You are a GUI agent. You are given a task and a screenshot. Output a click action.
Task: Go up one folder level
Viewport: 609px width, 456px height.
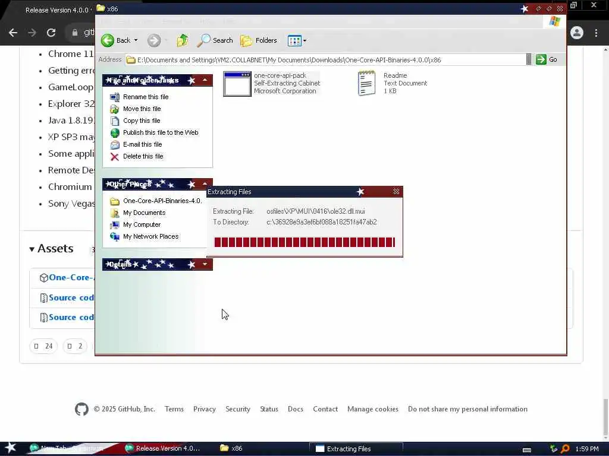[183, 40]
